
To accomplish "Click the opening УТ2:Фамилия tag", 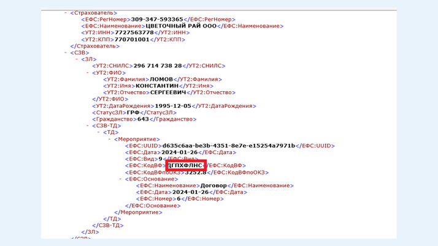I will [126, 80].
